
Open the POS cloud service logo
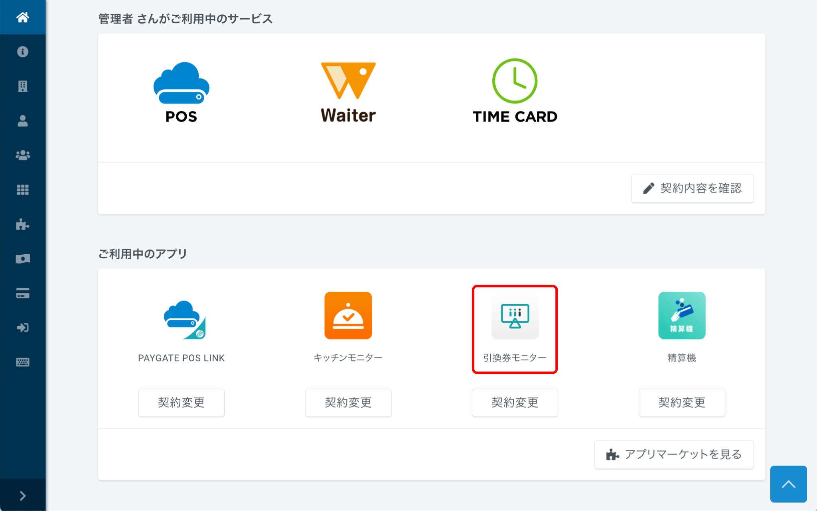(x=182, y=92)
